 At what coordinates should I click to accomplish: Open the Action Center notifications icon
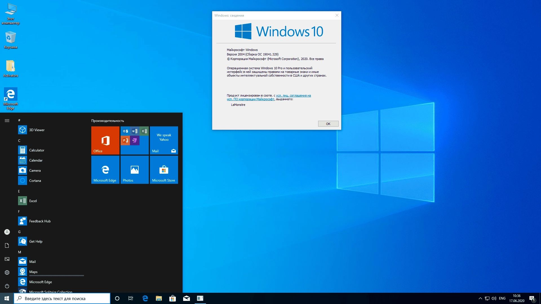click(532, 298)
